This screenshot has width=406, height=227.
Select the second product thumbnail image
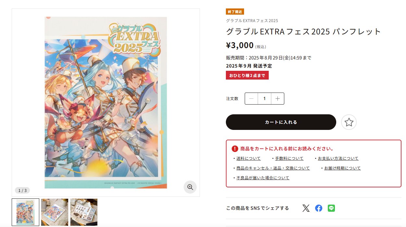[55, 212]
